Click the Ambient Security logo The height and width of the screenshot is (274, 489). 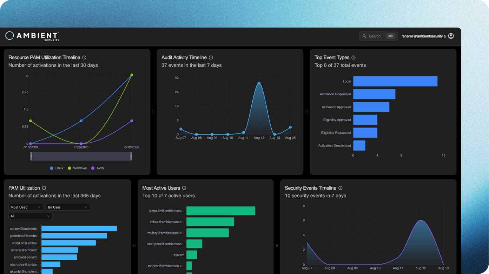[32, 36]
